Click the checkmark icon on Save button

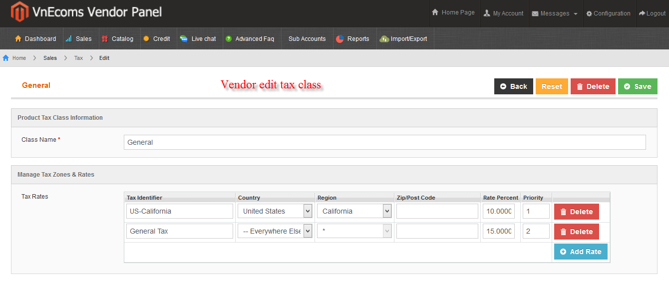(x=627, y=86)
